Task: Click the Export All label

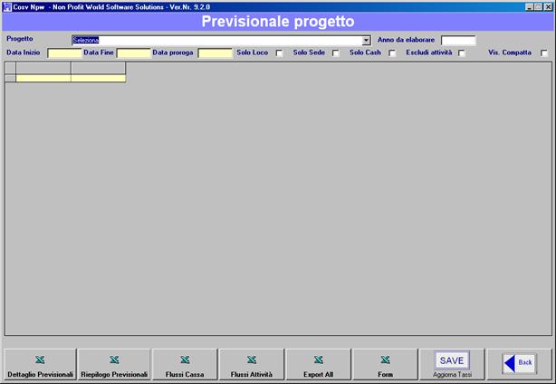Action: click(x=319, y=374)
